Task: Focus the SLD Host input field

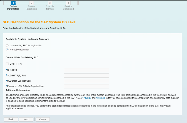Action: pos(86,70)
